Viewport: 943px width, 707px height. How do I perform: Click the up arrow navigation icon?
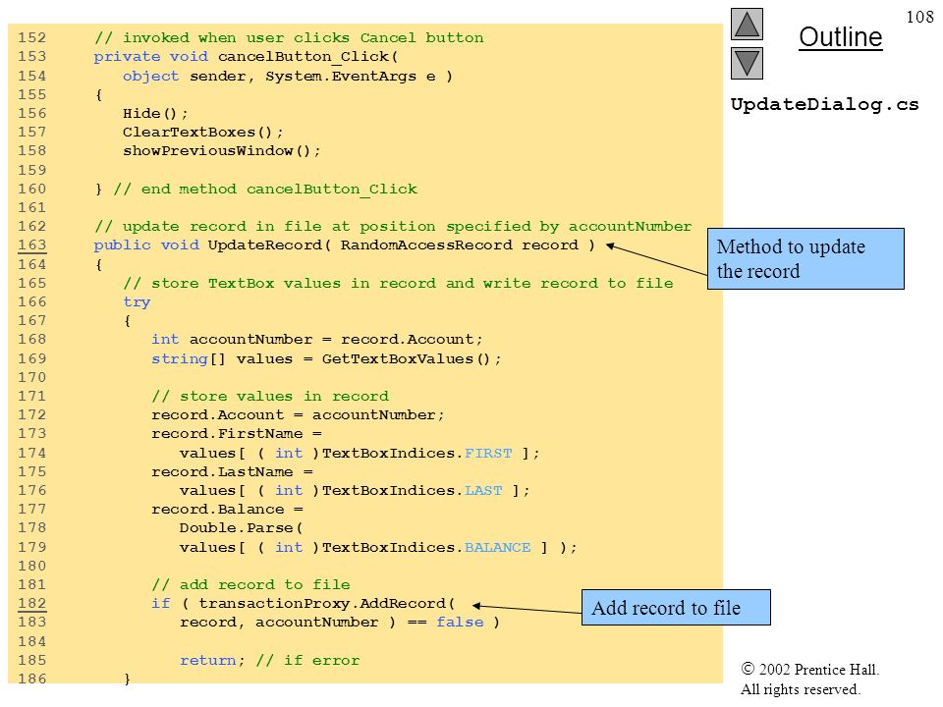click(x=747, y=24)
